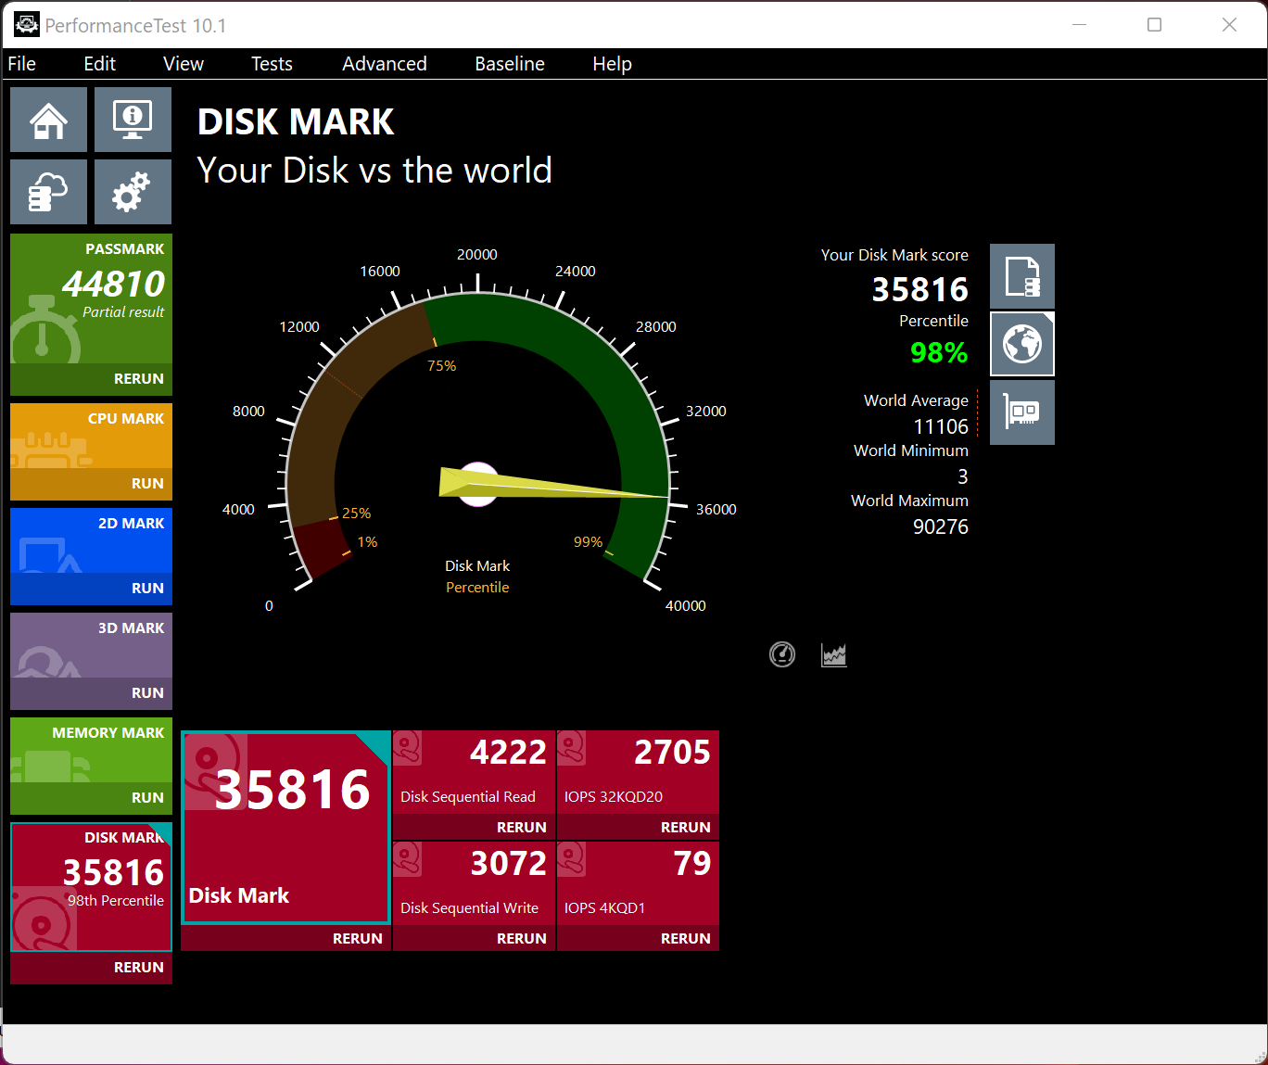Image resolution: width=1268 pixels, height=1065 pixels.
Task: Select the large Disk Mark 35816 tile
Action: (285, 827)
